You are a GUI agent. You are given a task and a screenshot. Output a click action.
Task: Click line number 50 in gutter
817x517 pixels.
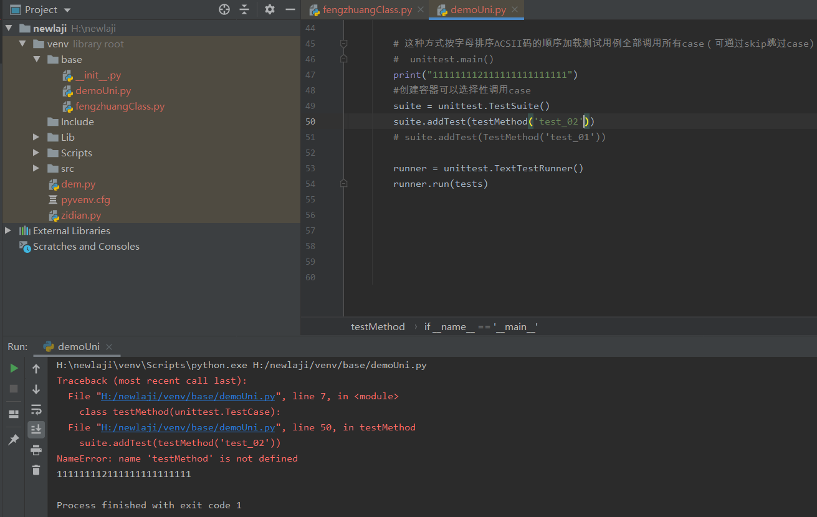tap(310, 121)
